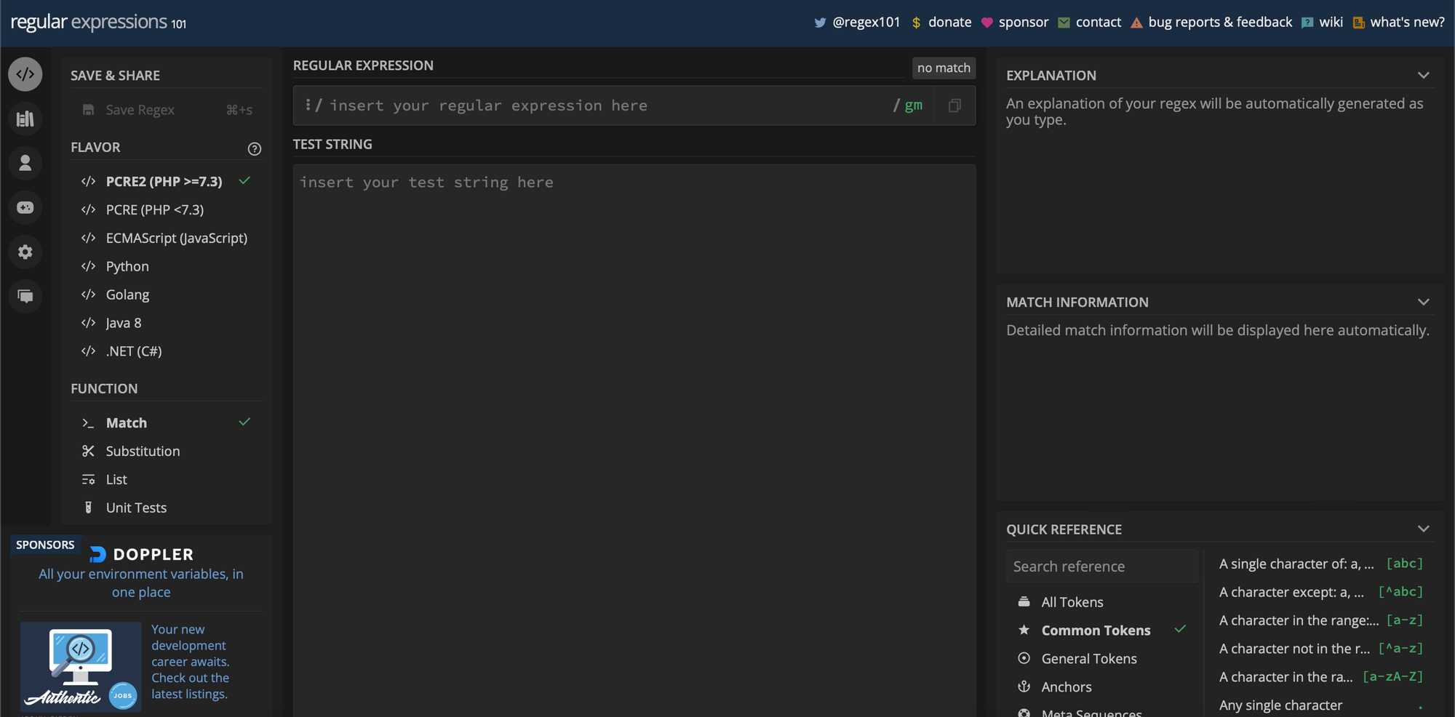Viewport: 1455px width, 717px height.
Task: Switch flavor to ECMAScript (JavaScript)
Action: pos(176,238)
